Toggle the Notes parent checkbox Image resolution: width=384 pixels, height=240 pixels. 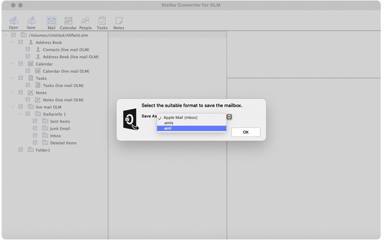[x=21, y=92]
